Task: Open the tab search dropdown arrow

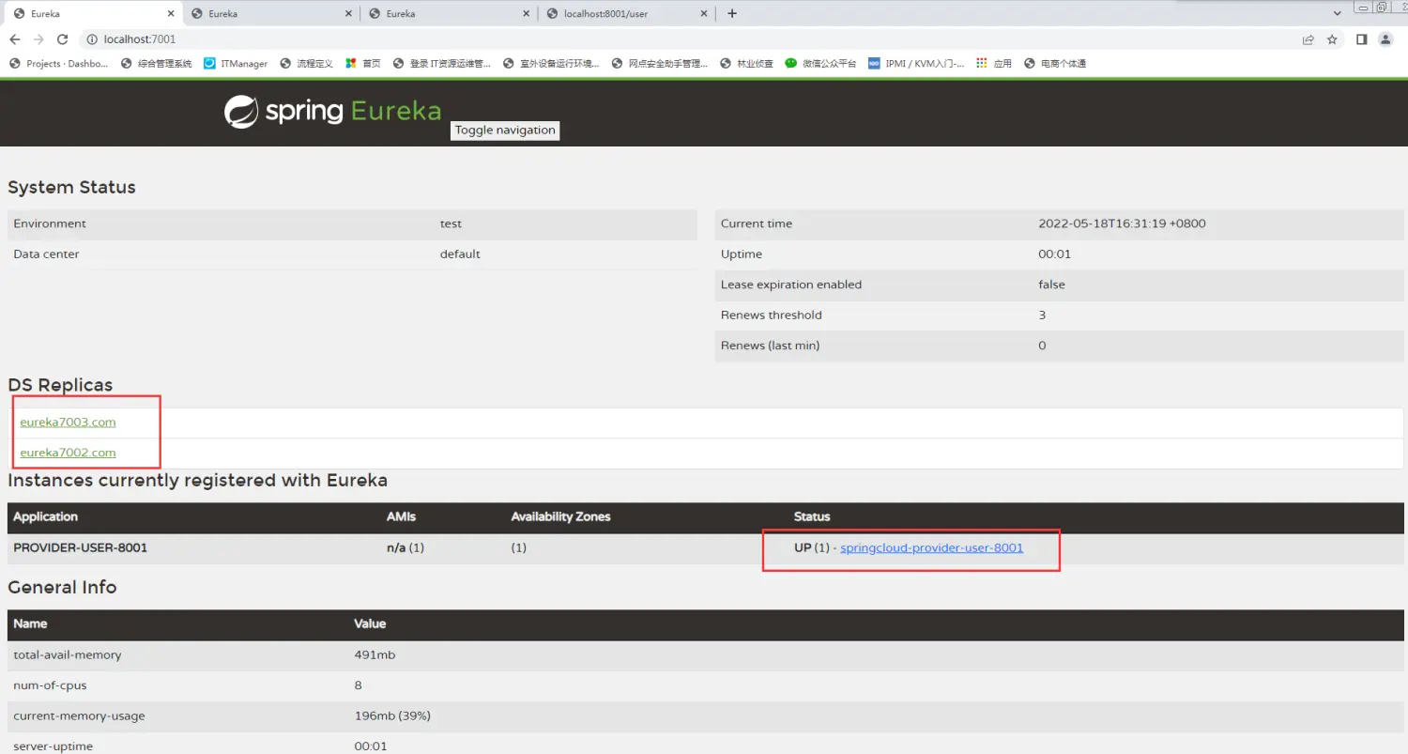Action: [1338, 13]
